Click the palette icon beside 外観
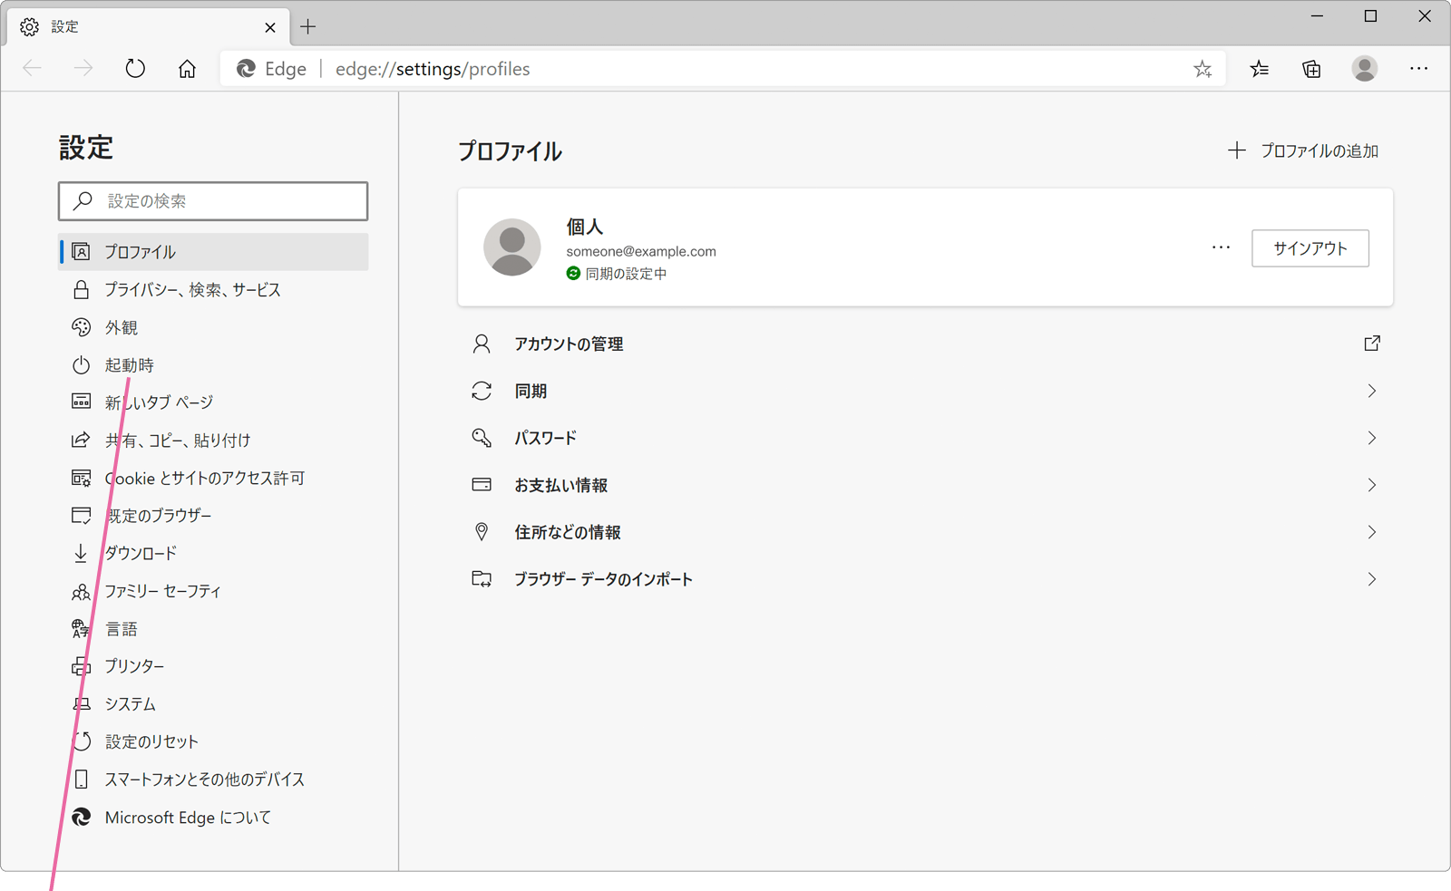 point(81,327)
